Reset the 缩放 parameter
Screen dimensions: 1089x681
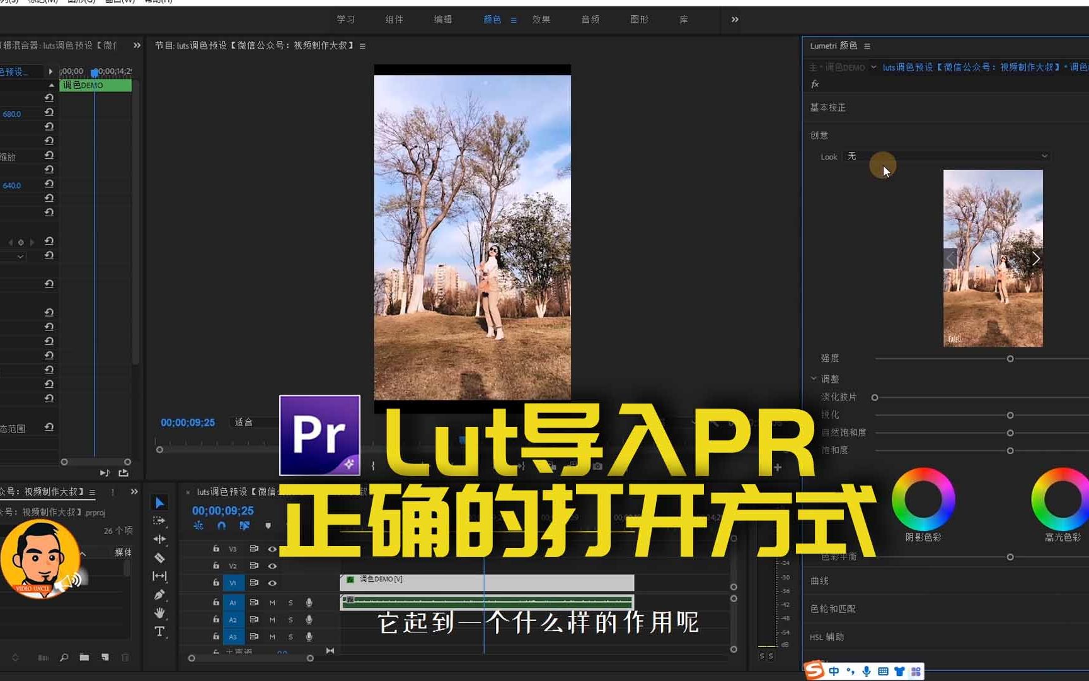49,155
